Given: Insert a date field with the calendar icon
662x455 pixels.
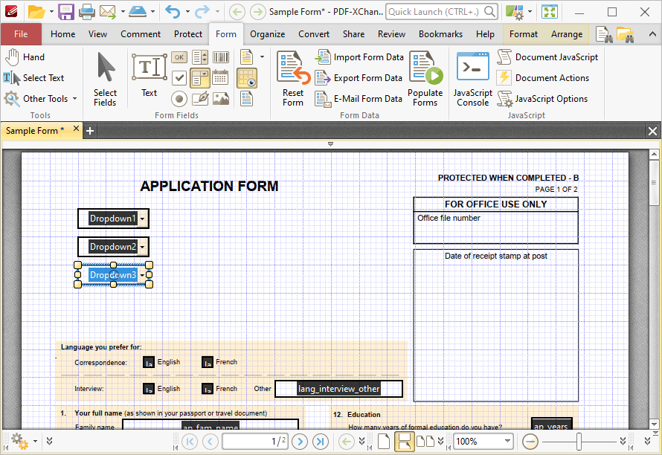Looking at the screenshot, I should 220,78.
